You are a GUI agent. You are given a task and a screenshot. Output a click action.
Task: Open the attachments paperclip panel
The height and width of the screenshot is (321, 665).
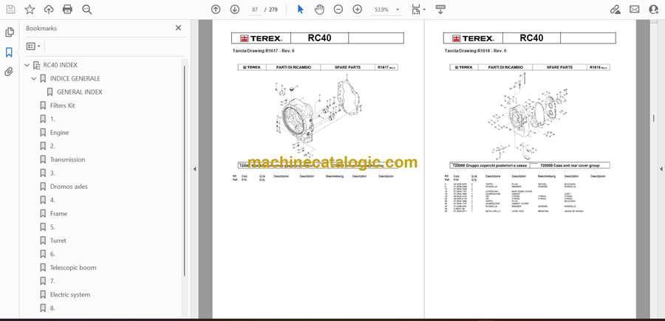(x=9, y=72)
